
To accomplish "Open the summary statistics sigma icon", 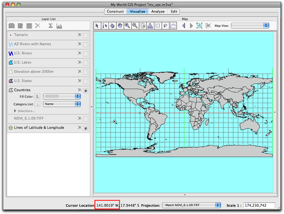I will [51, 26].
